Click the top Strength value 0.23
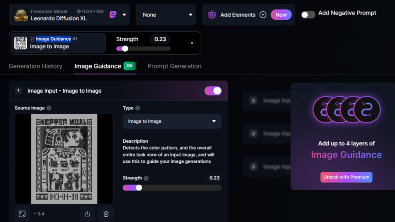 click(160, 39)
